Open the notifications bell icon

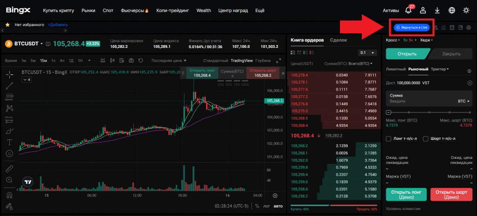[x=409, y=10]
